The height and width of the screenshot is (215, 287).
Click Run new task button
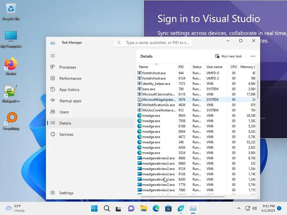228,56
